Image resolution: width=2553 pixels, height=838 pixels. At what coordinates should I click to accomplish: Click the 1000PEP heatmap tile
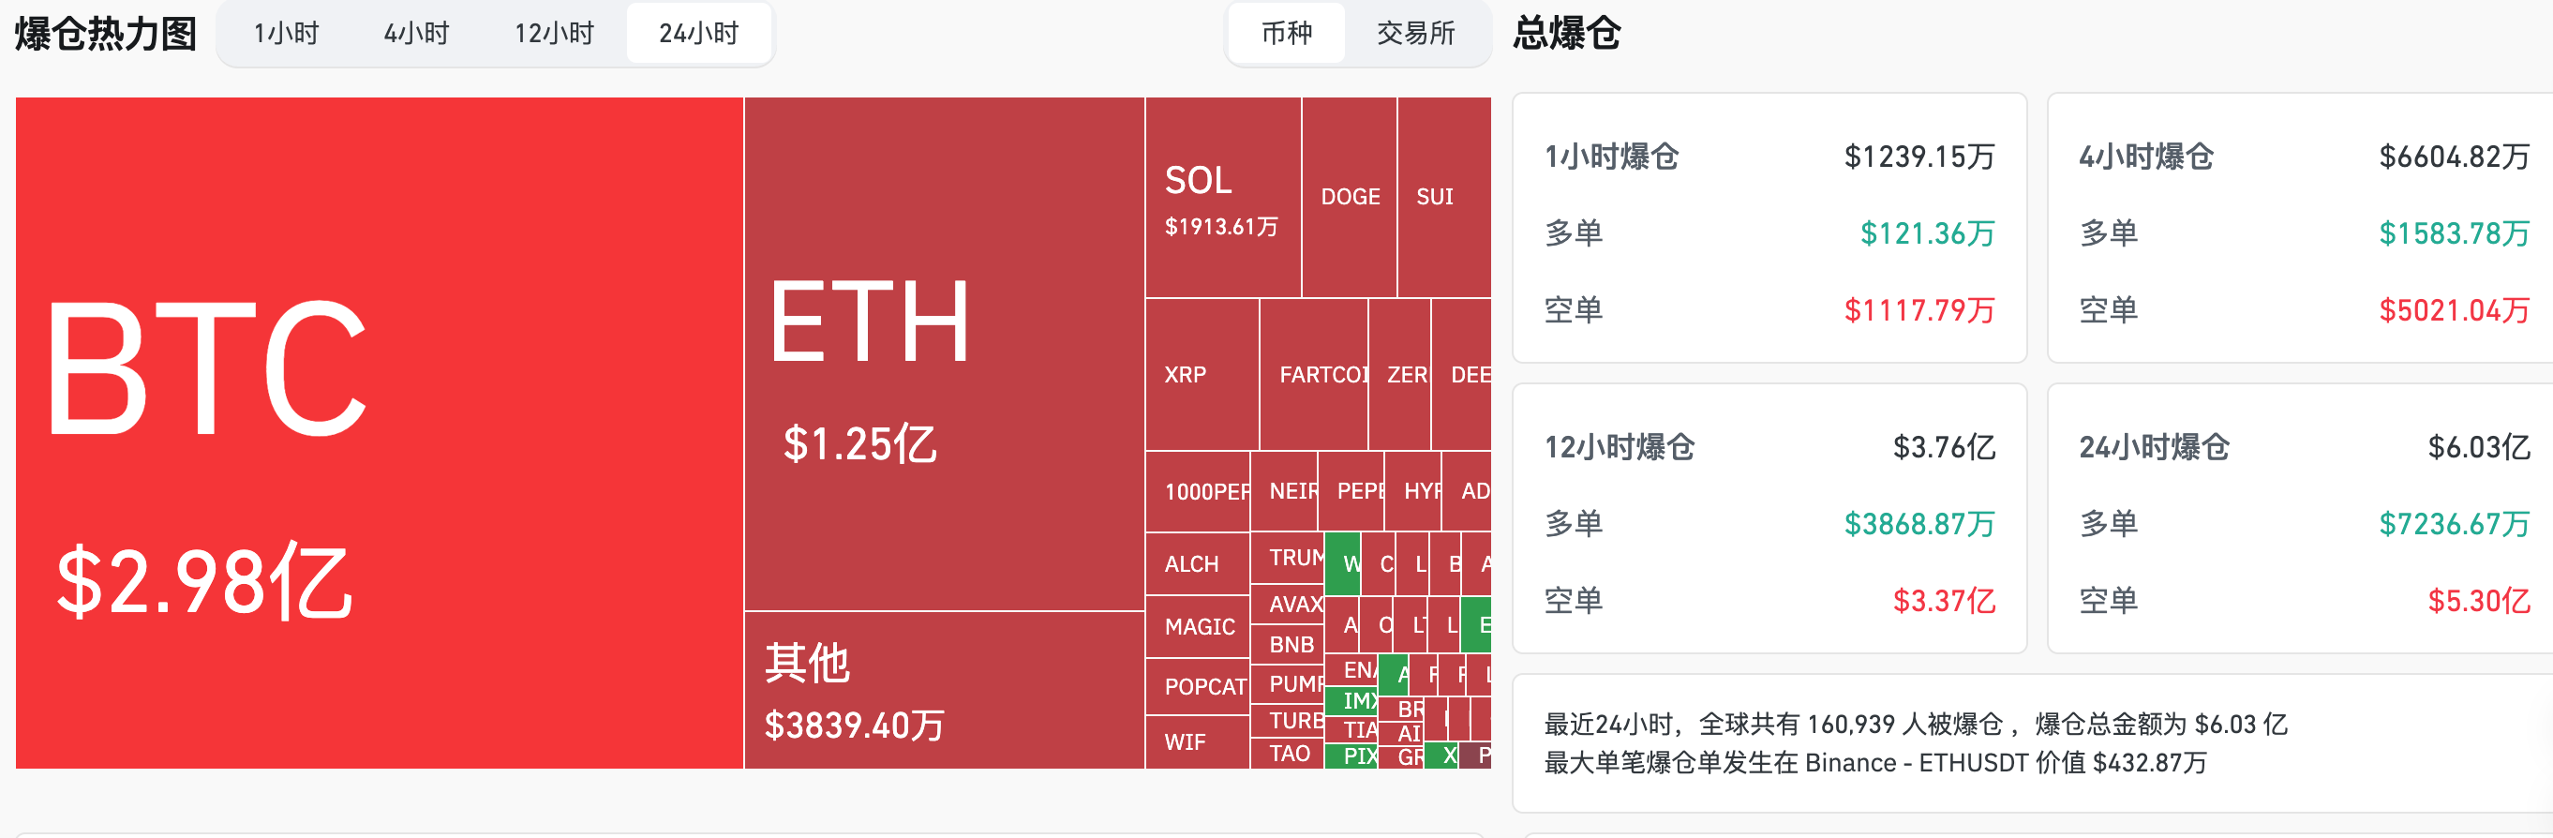click(1198, 492)
